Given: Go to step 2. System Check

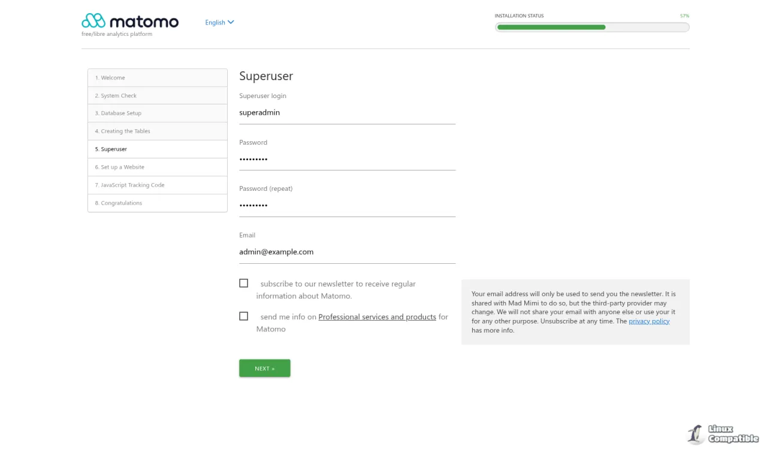Looking at the screenshot, I should coord(158,96).
